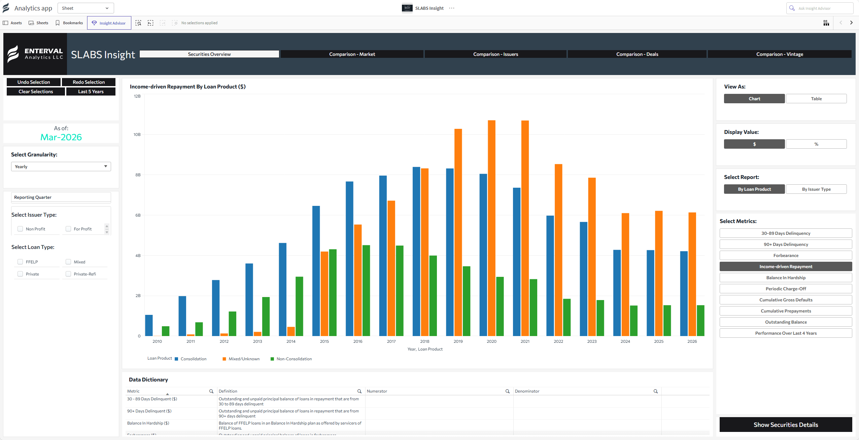This screenshot has height=440, width=859.
Task: Click Last 5 Years button
Action: point(91,91)
